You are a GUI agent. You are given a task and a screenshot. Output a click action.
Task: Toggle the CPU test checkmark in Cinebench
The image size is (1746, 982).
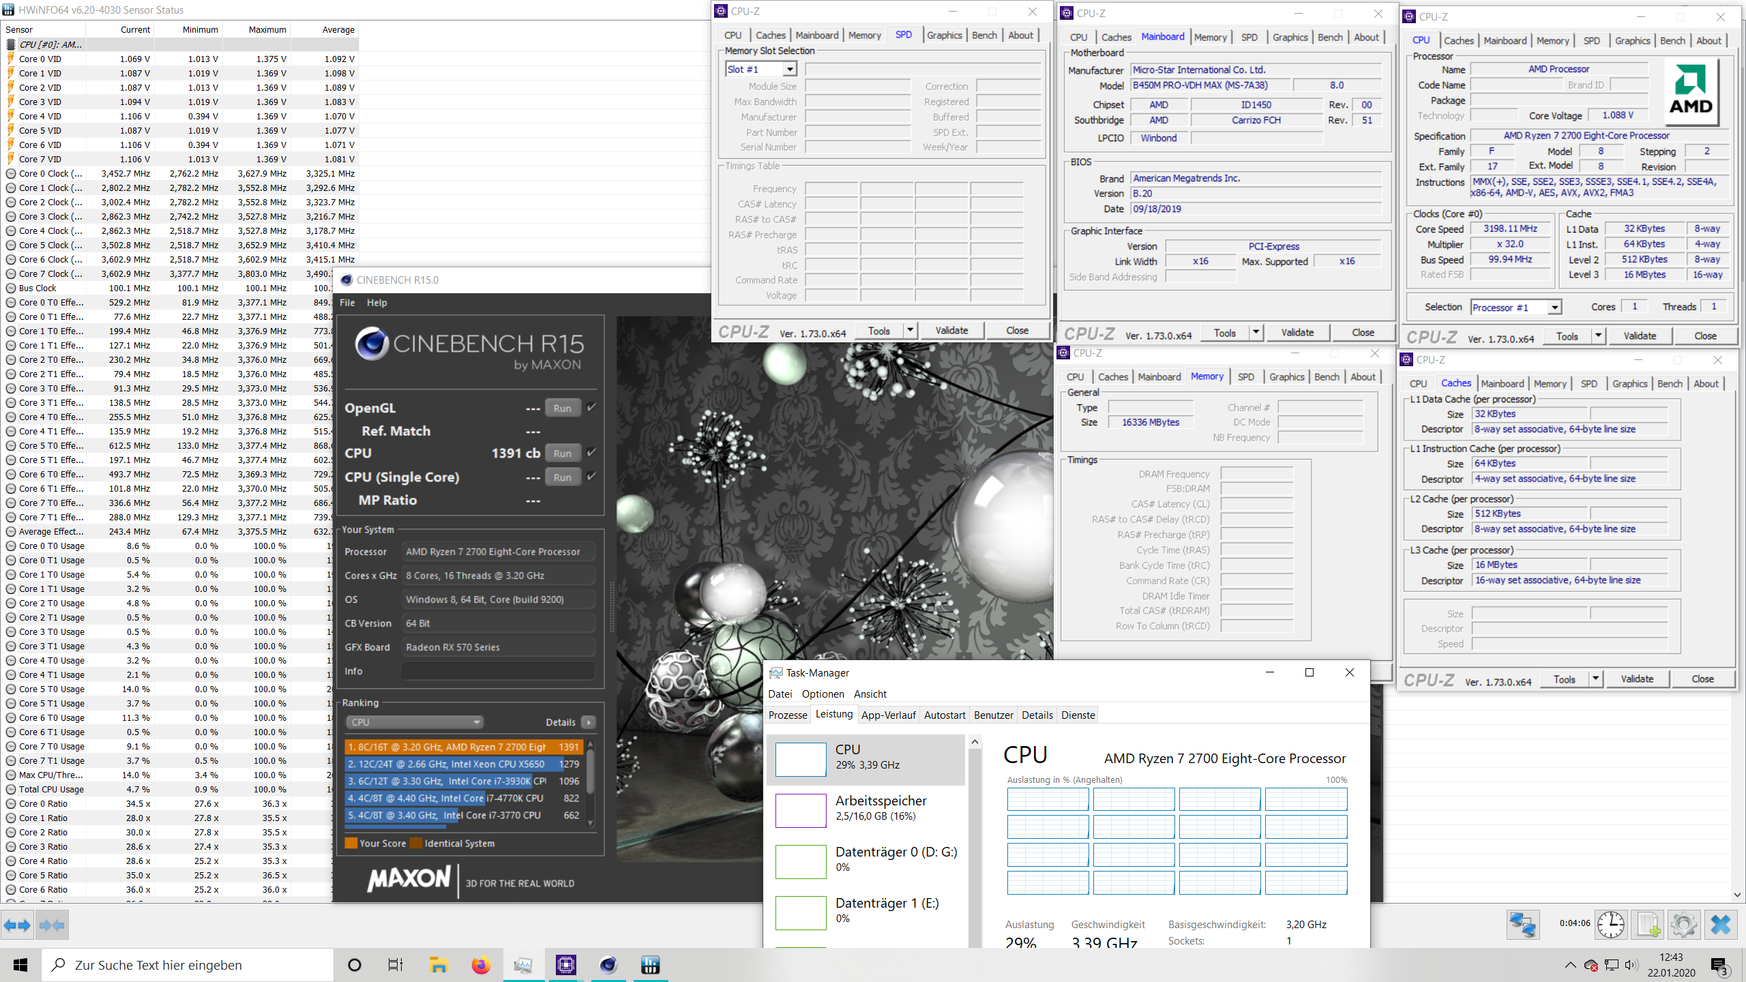pos(591,452)
